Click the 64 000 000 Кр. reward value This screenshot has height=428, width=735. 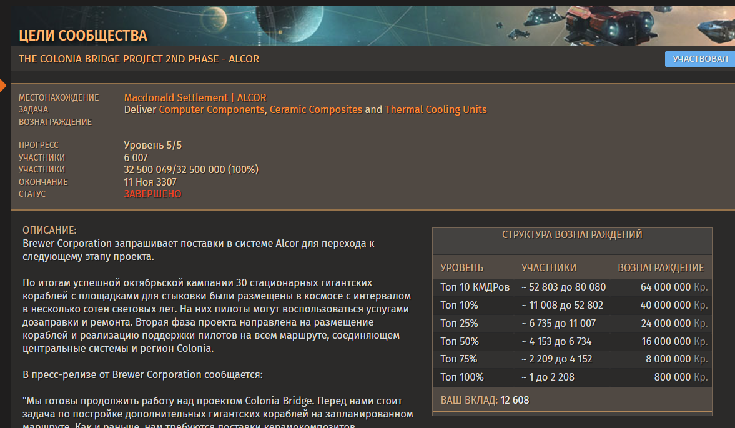click(674, 287)
